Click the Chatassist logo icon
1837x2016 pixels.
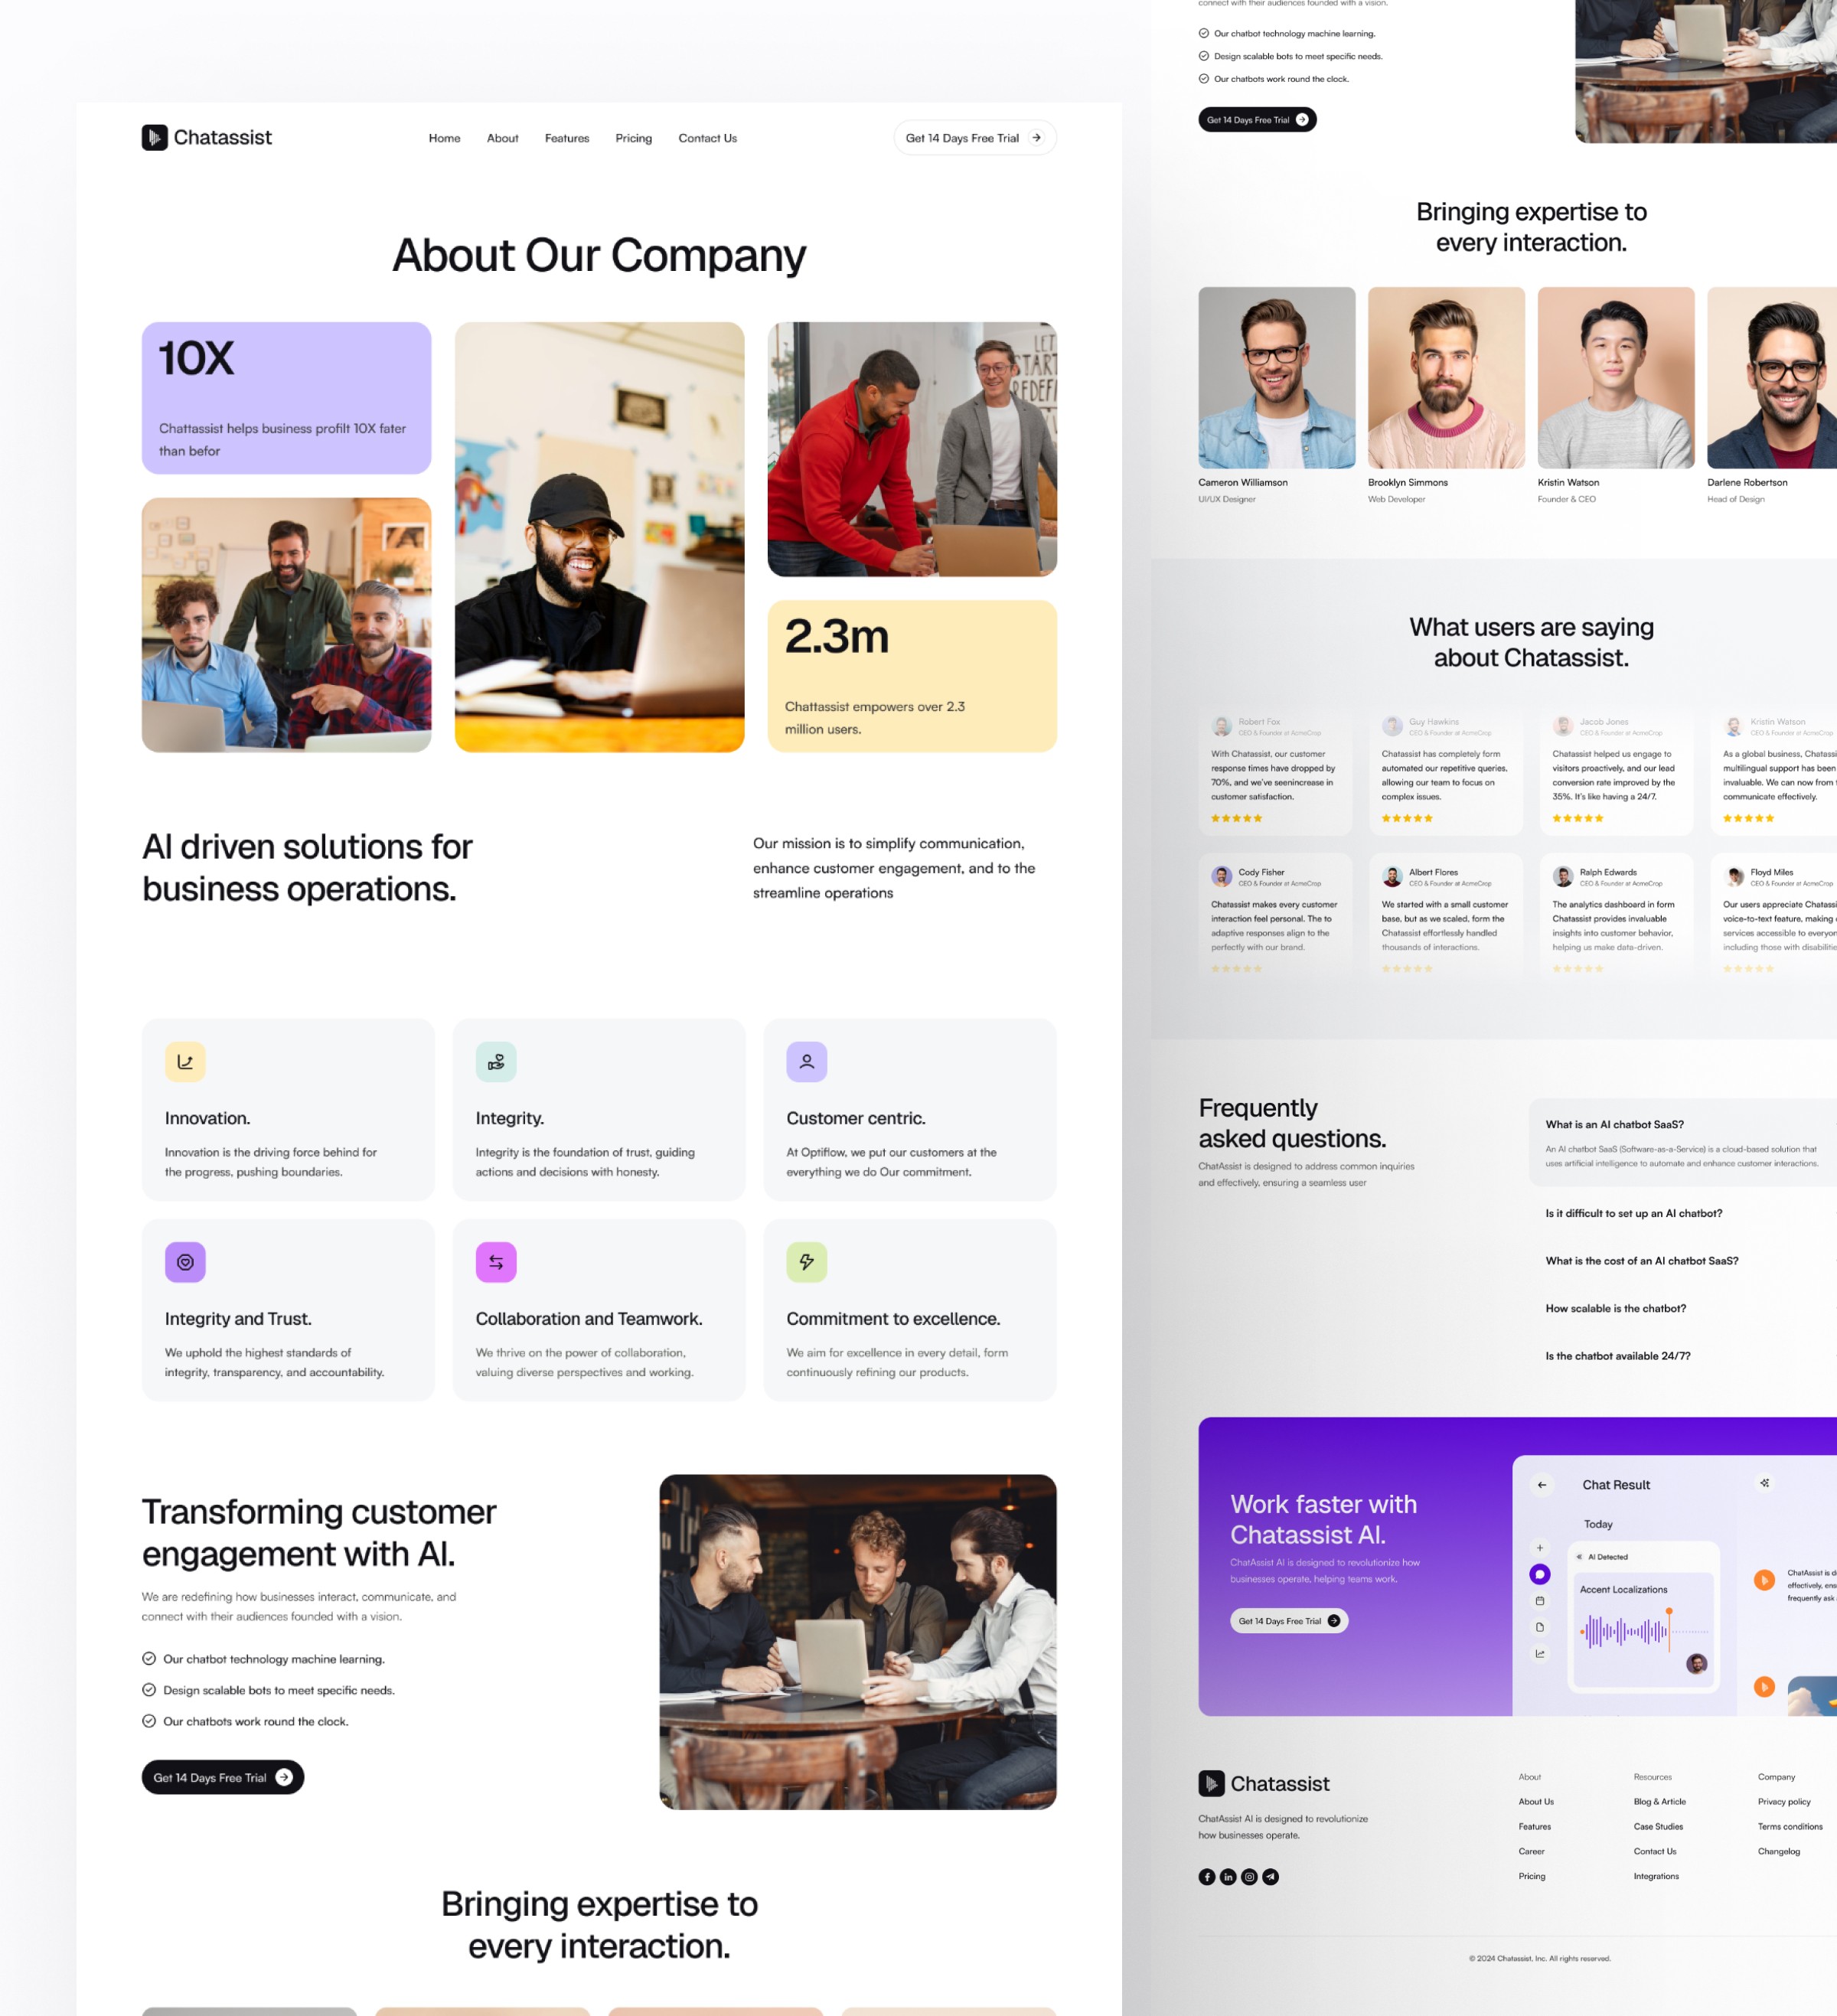point(155,137)
